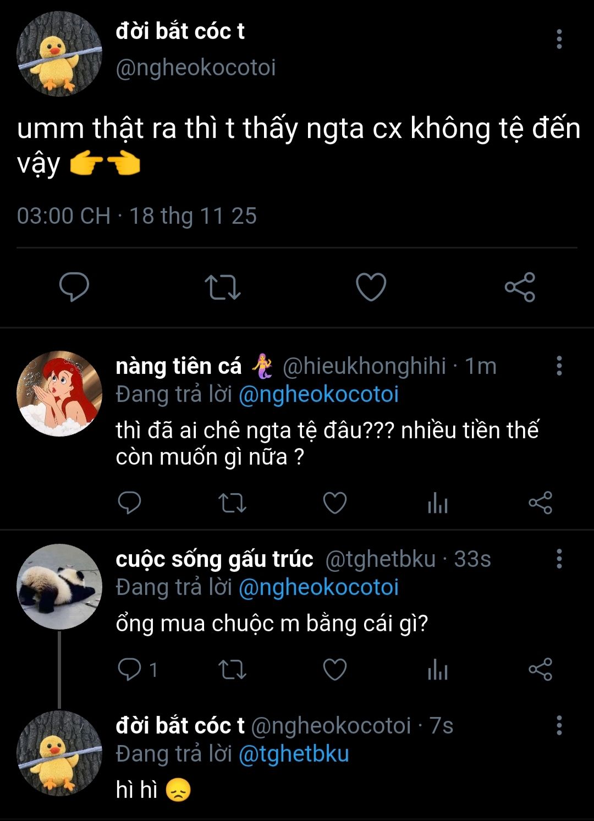Open @ngheokocotoi mention link in nàng tiên cá's reply
The height and width of the screenshot is (821, 594).
(318, 395)
